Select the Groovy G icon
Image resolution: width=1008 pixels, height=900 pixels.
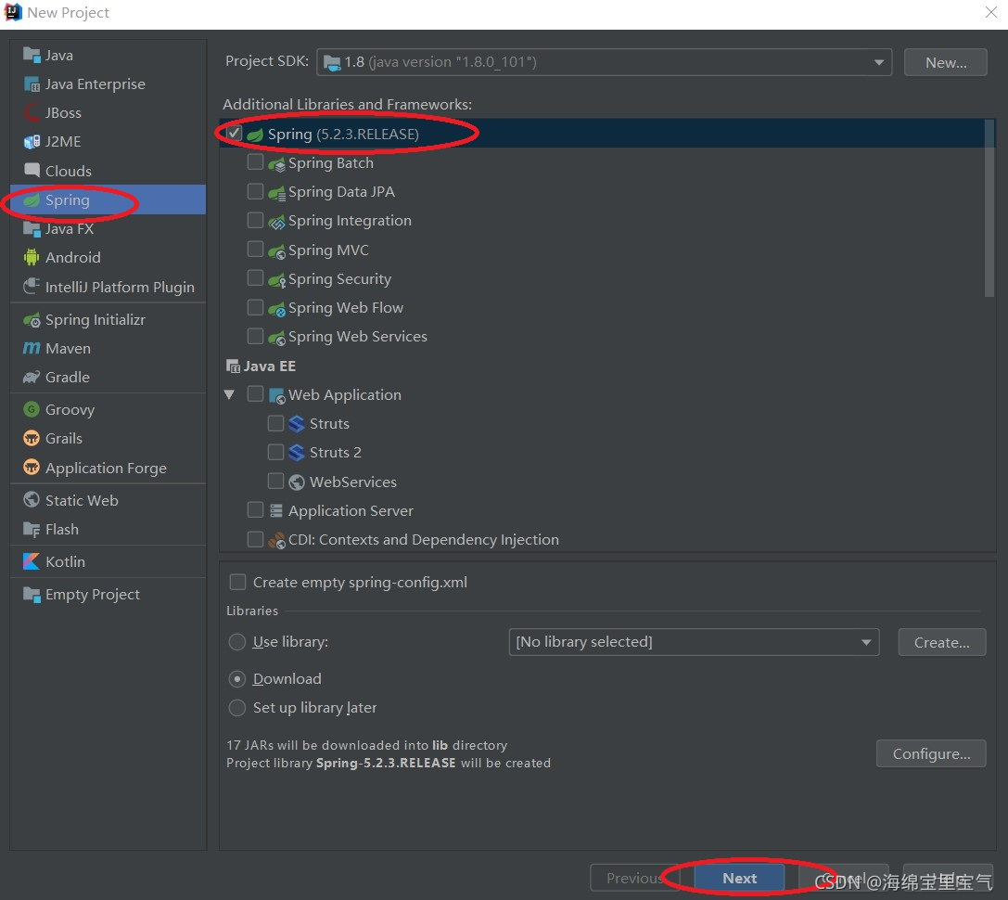(32, 409)
